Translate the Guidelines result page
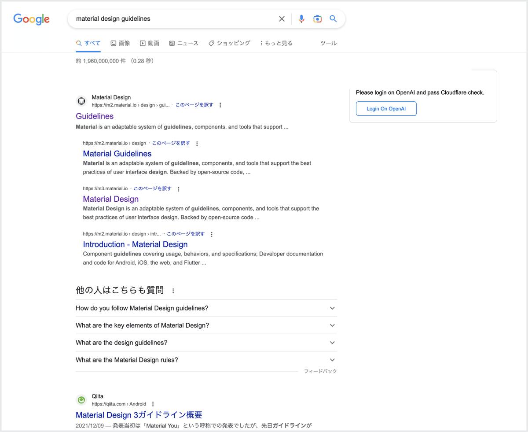Image resolution: width=528 pixels, height=432 pixels. [x=194, y=105]
